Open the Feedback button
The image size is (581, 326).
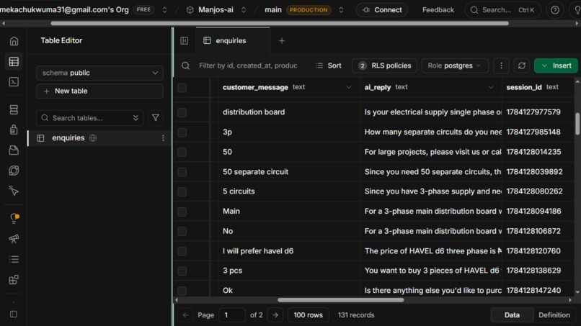click(x=438, y=10)
